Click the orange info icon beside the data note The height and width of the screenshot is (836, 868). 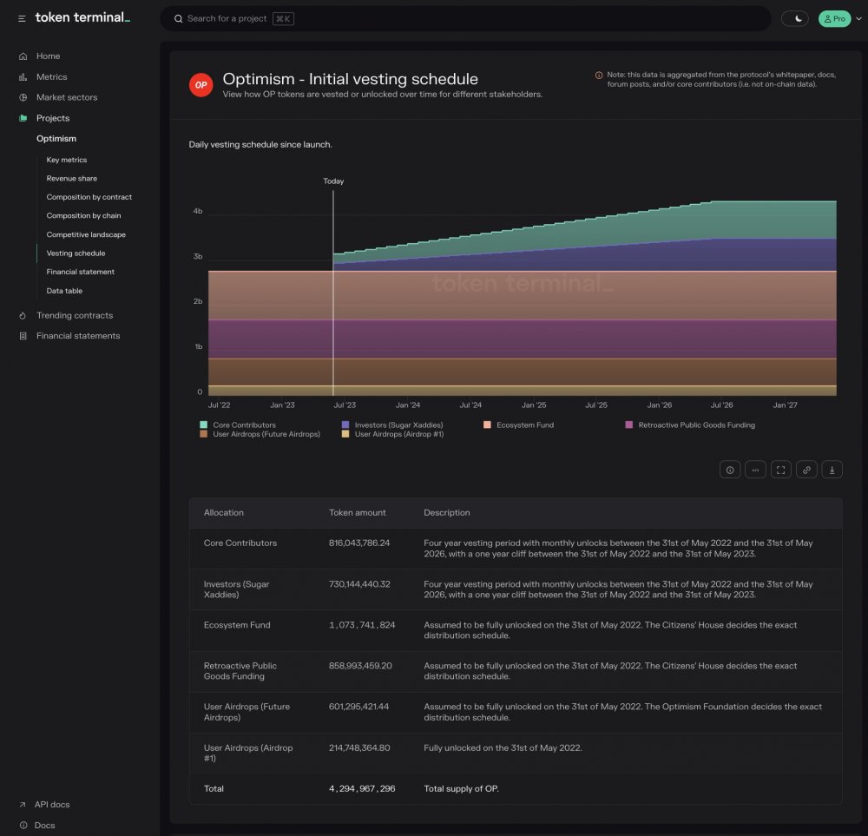click(x=599, y=76)
